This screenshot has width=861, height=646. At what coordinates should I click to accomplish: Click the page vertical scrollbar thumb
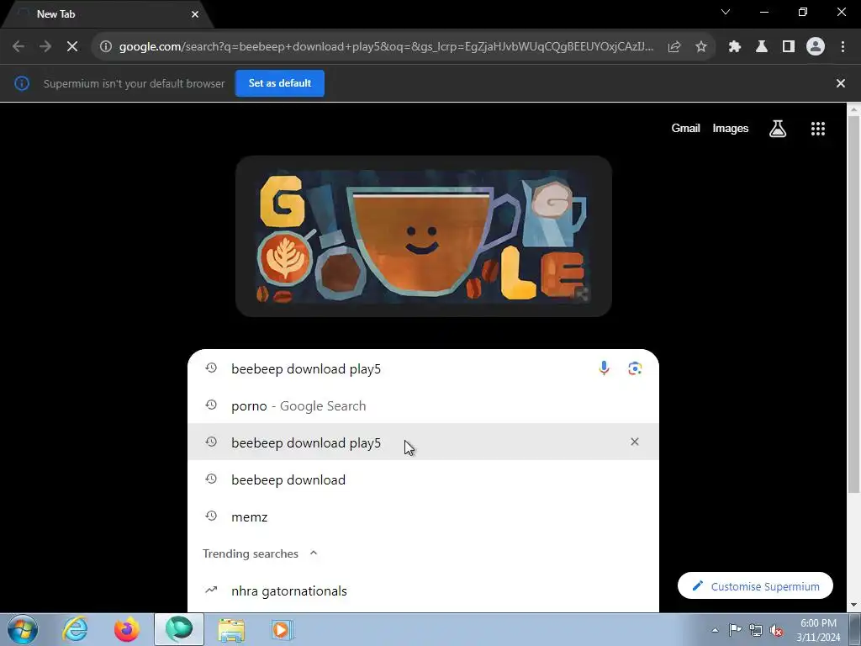pyautogui.click(x=854, y=304)
